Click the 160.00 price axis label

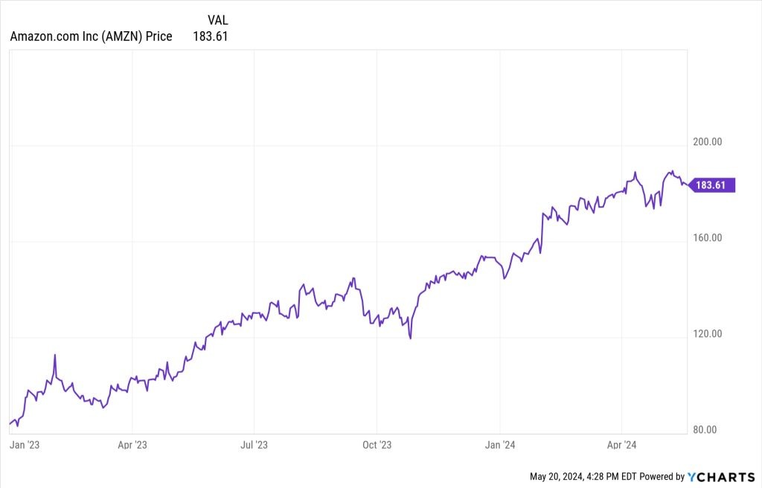[707, 238]
